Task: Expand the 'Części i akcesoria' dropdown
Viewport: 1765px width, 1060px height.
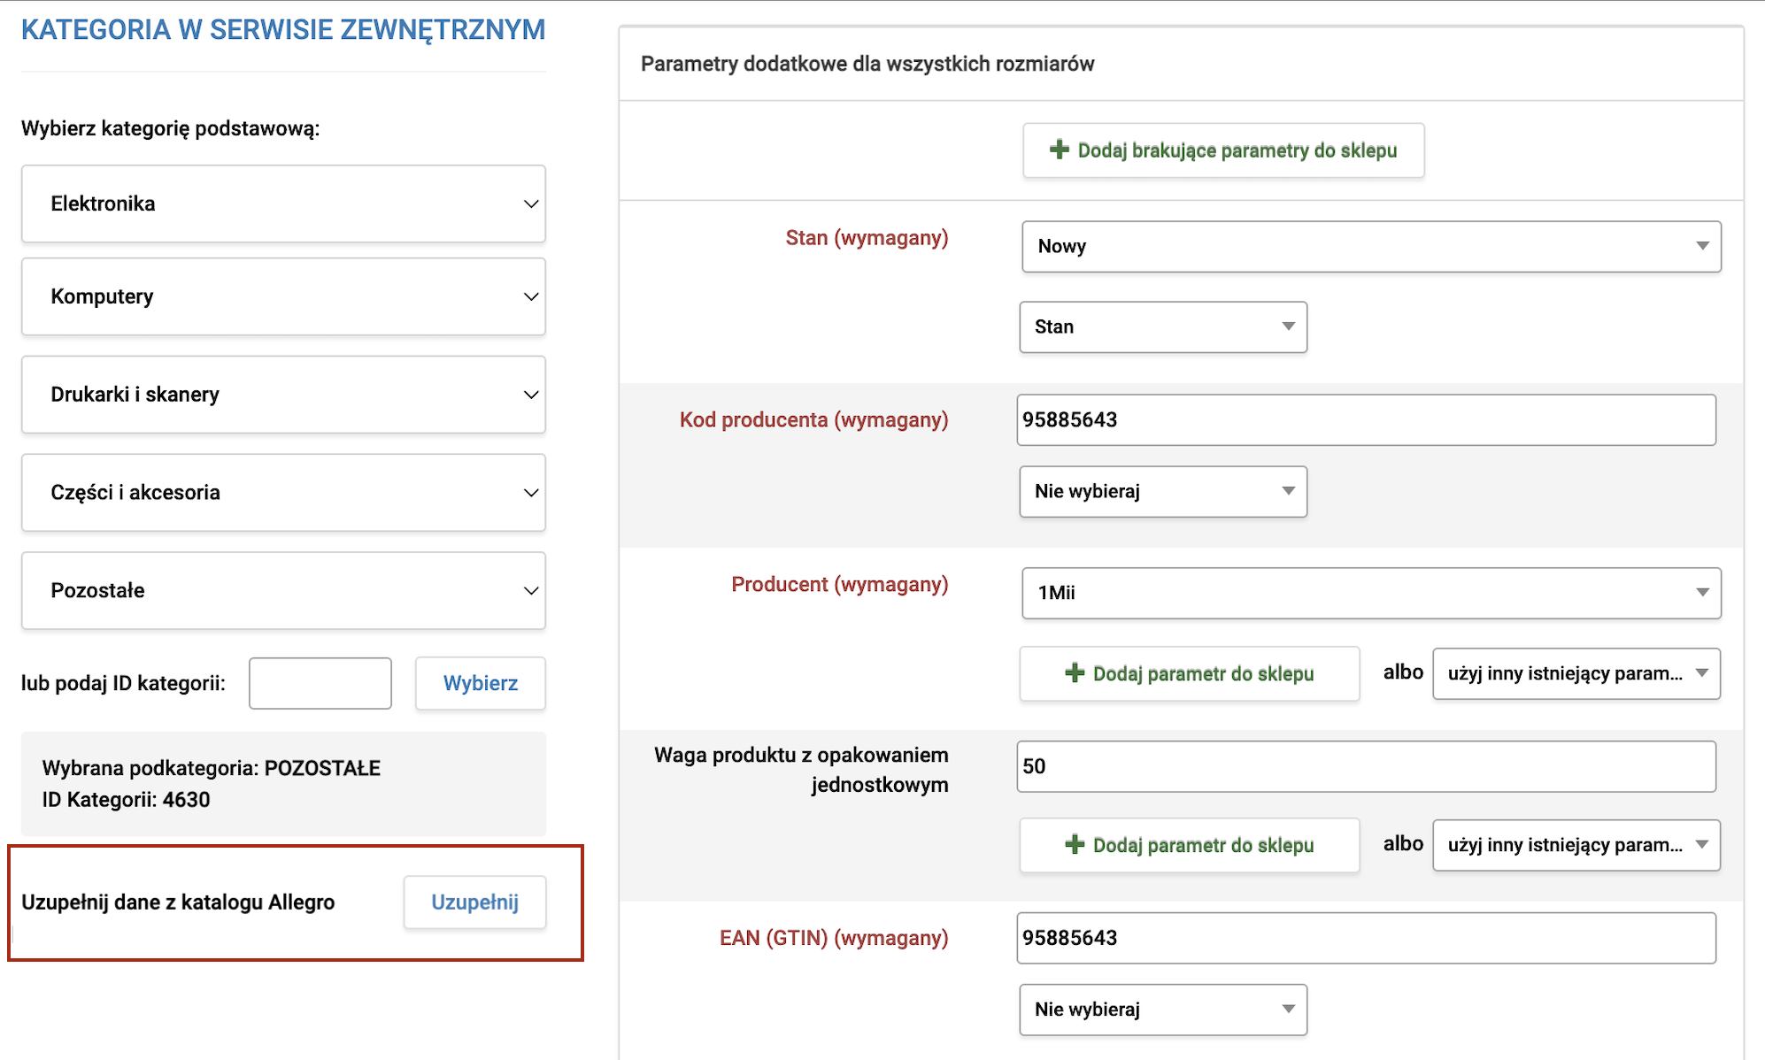Action: tap(283, 493)
